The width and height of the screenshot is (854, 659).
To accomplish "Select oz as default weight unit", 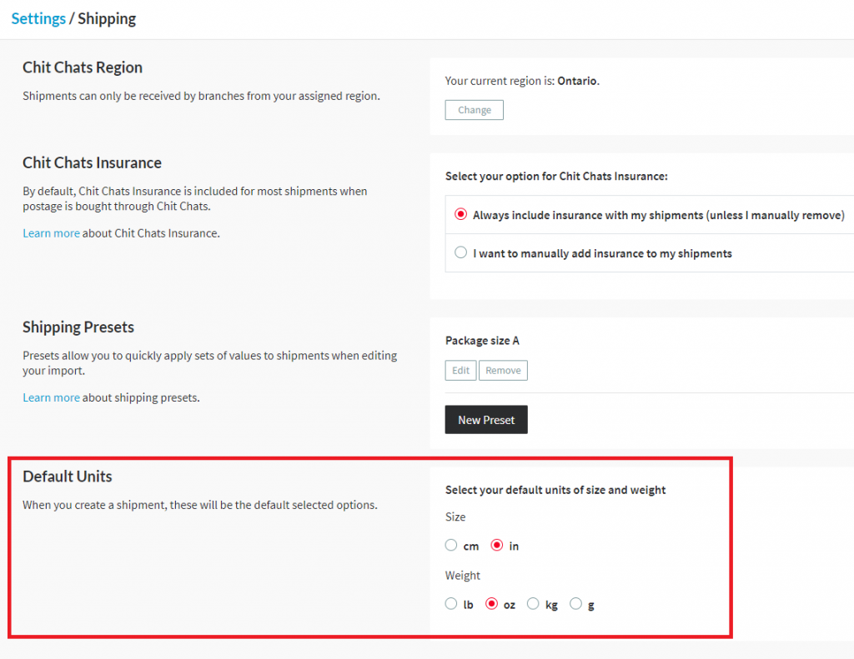I will 491,603.
